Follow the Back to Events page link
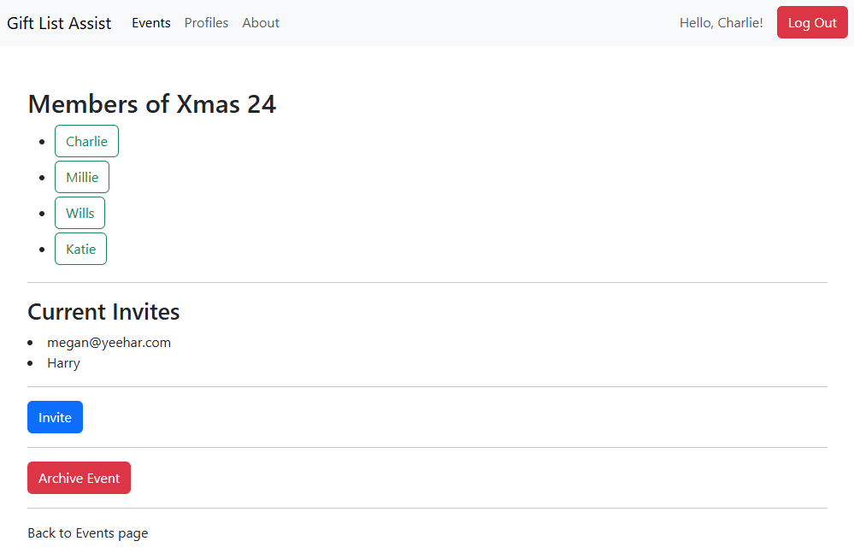The width and height of the screenshot is (854, 547). 87,533
